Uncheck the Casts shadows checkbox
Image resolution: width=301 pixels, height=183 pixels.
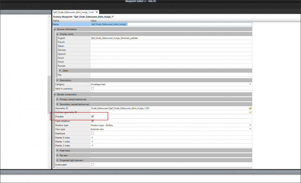[93, 121]
